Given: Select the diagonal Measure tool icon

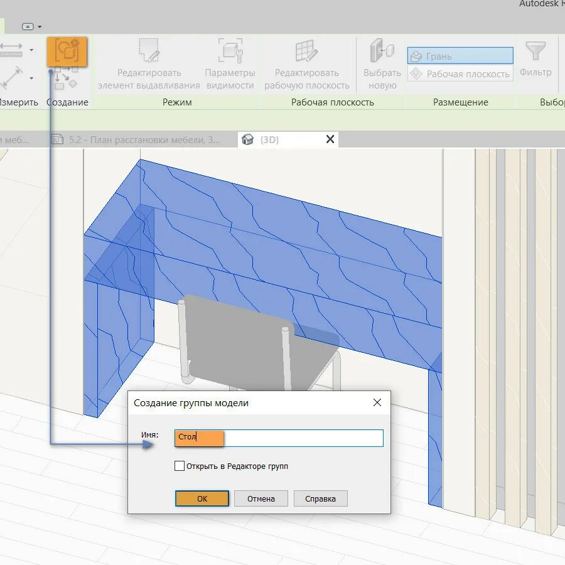Looking at the screenshot, I should pos(11,78).
